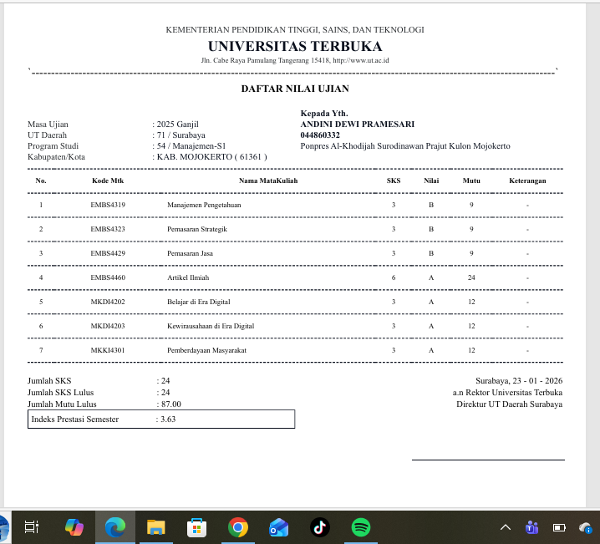Viewport: 600px width, 544px height.
Task: Click the Keterangan column header
Action: coord(527,180)
